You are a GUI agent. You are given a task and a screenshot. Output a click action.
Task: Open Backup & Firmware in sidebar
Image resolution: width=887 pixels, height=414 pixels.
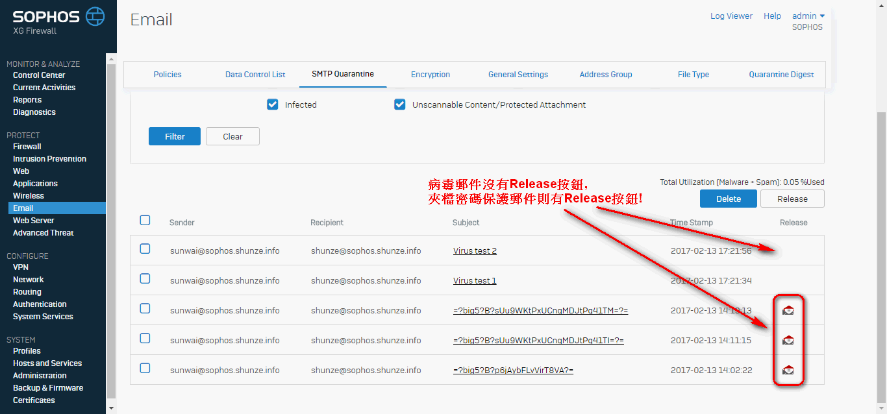[48, 388]
